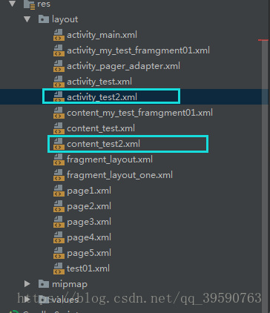Click the mipmap folder icon

[44, 284]
